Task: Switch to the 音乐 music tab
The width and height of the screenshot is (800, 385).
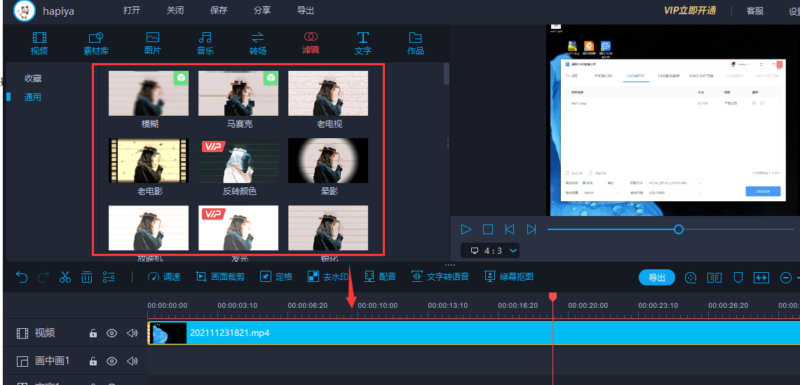Action: point(205,43)
